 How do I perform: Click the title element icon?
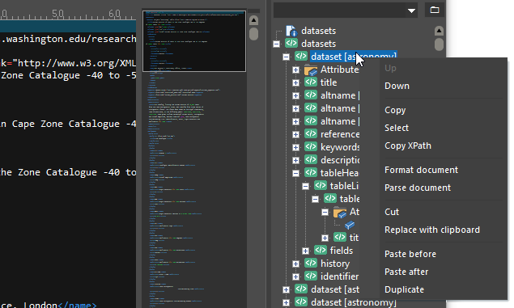pos(311,82)
